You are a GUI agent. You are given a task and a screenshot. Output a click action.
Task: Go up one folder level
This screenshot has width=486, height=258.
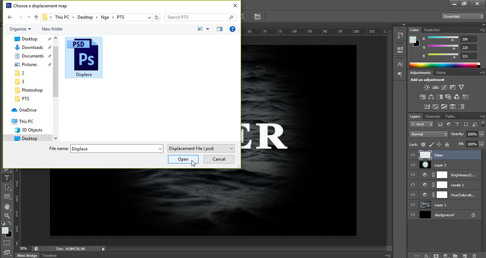pyautogui.click(x=36, y=17)
